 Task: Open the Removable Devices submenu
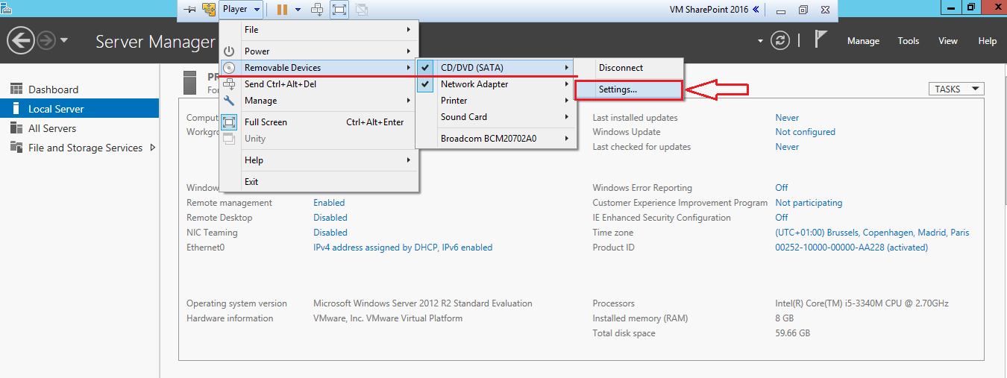319,68
